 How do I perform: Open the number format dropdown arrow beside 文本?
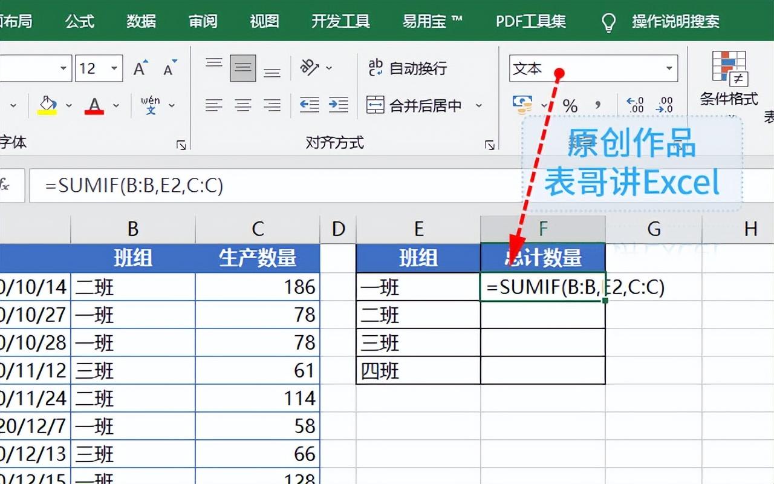[x=669, y=68]
